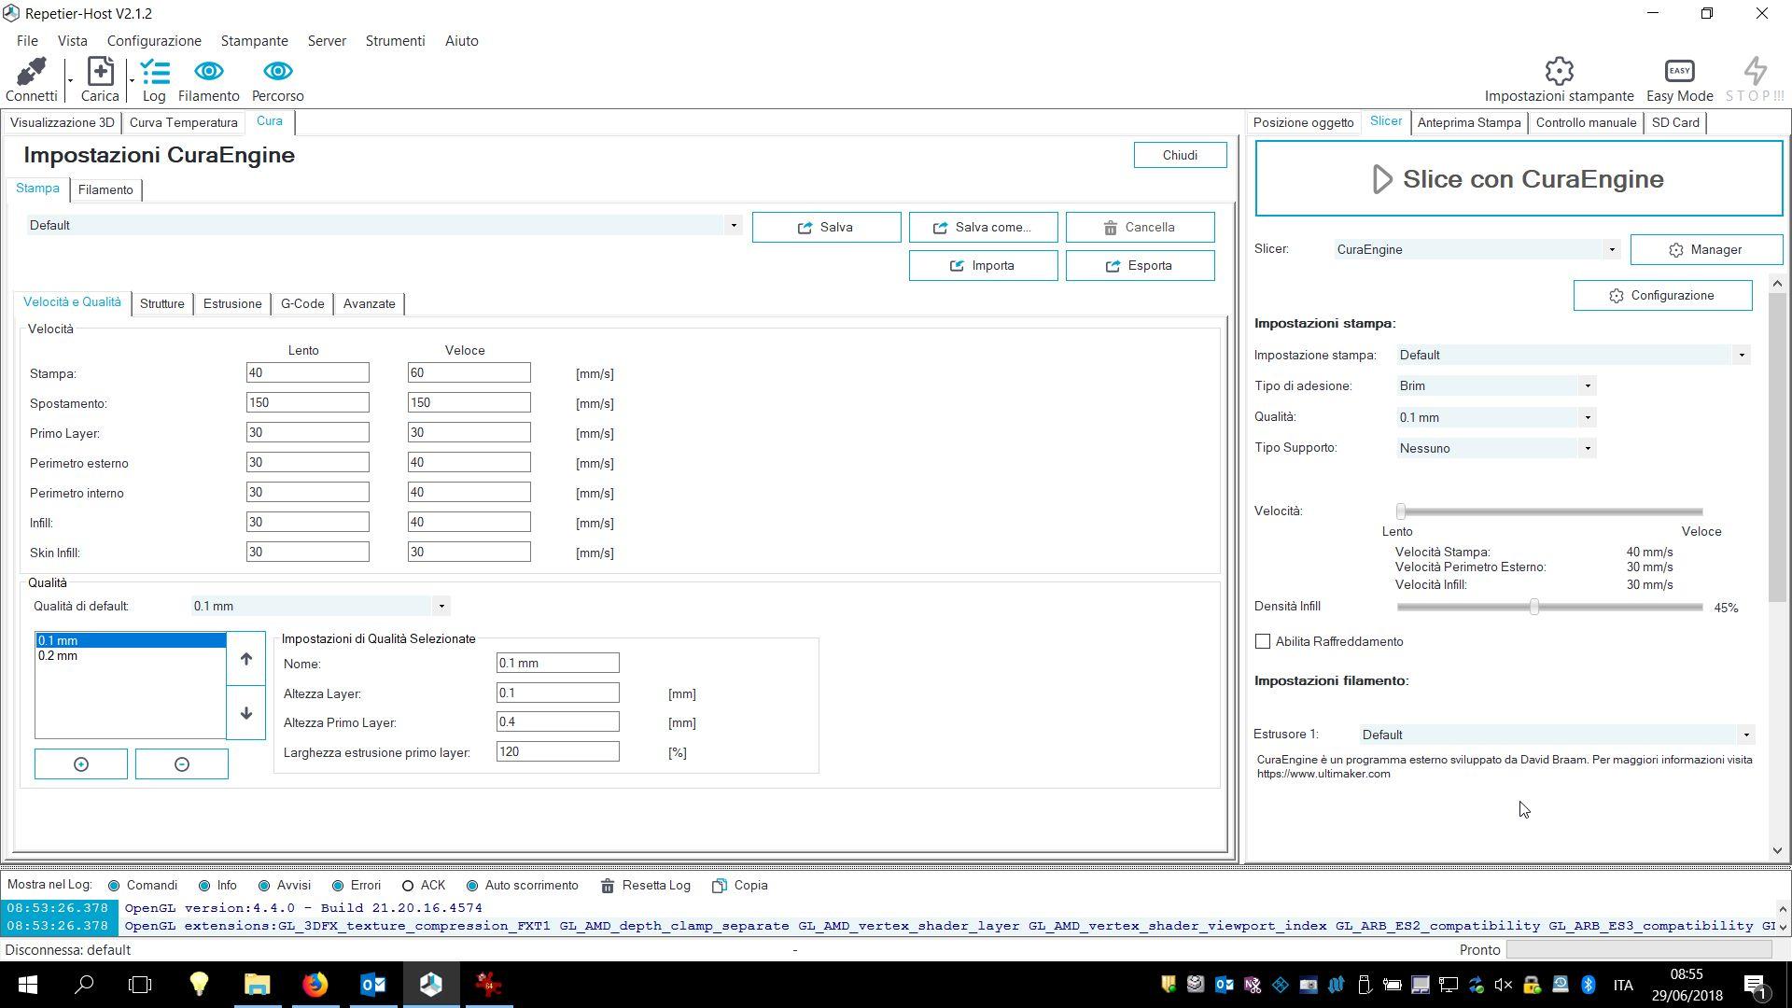
Task: Enable Abilita Raffreddamento checkbox
Action: 1263,642
